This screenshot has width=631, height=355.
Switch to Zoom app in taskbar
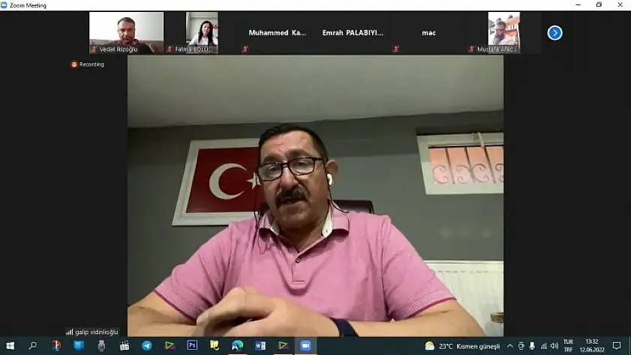305,345
